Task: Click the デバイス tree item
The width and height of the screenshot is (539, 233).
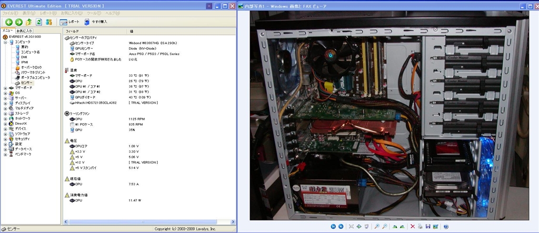Action: tap(17, 129)
